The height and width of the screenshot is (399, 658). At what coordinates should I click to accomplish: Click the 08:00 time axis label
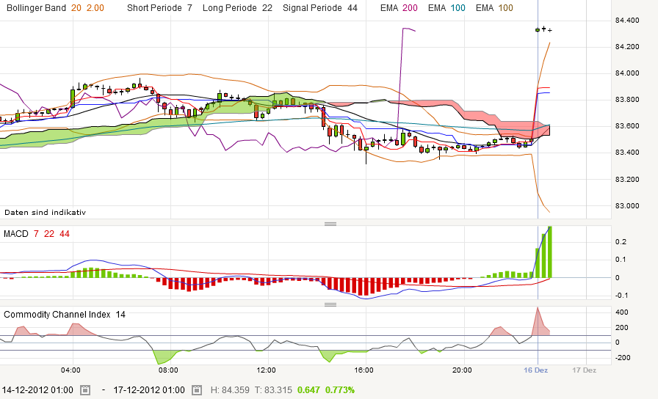(168, 370)
